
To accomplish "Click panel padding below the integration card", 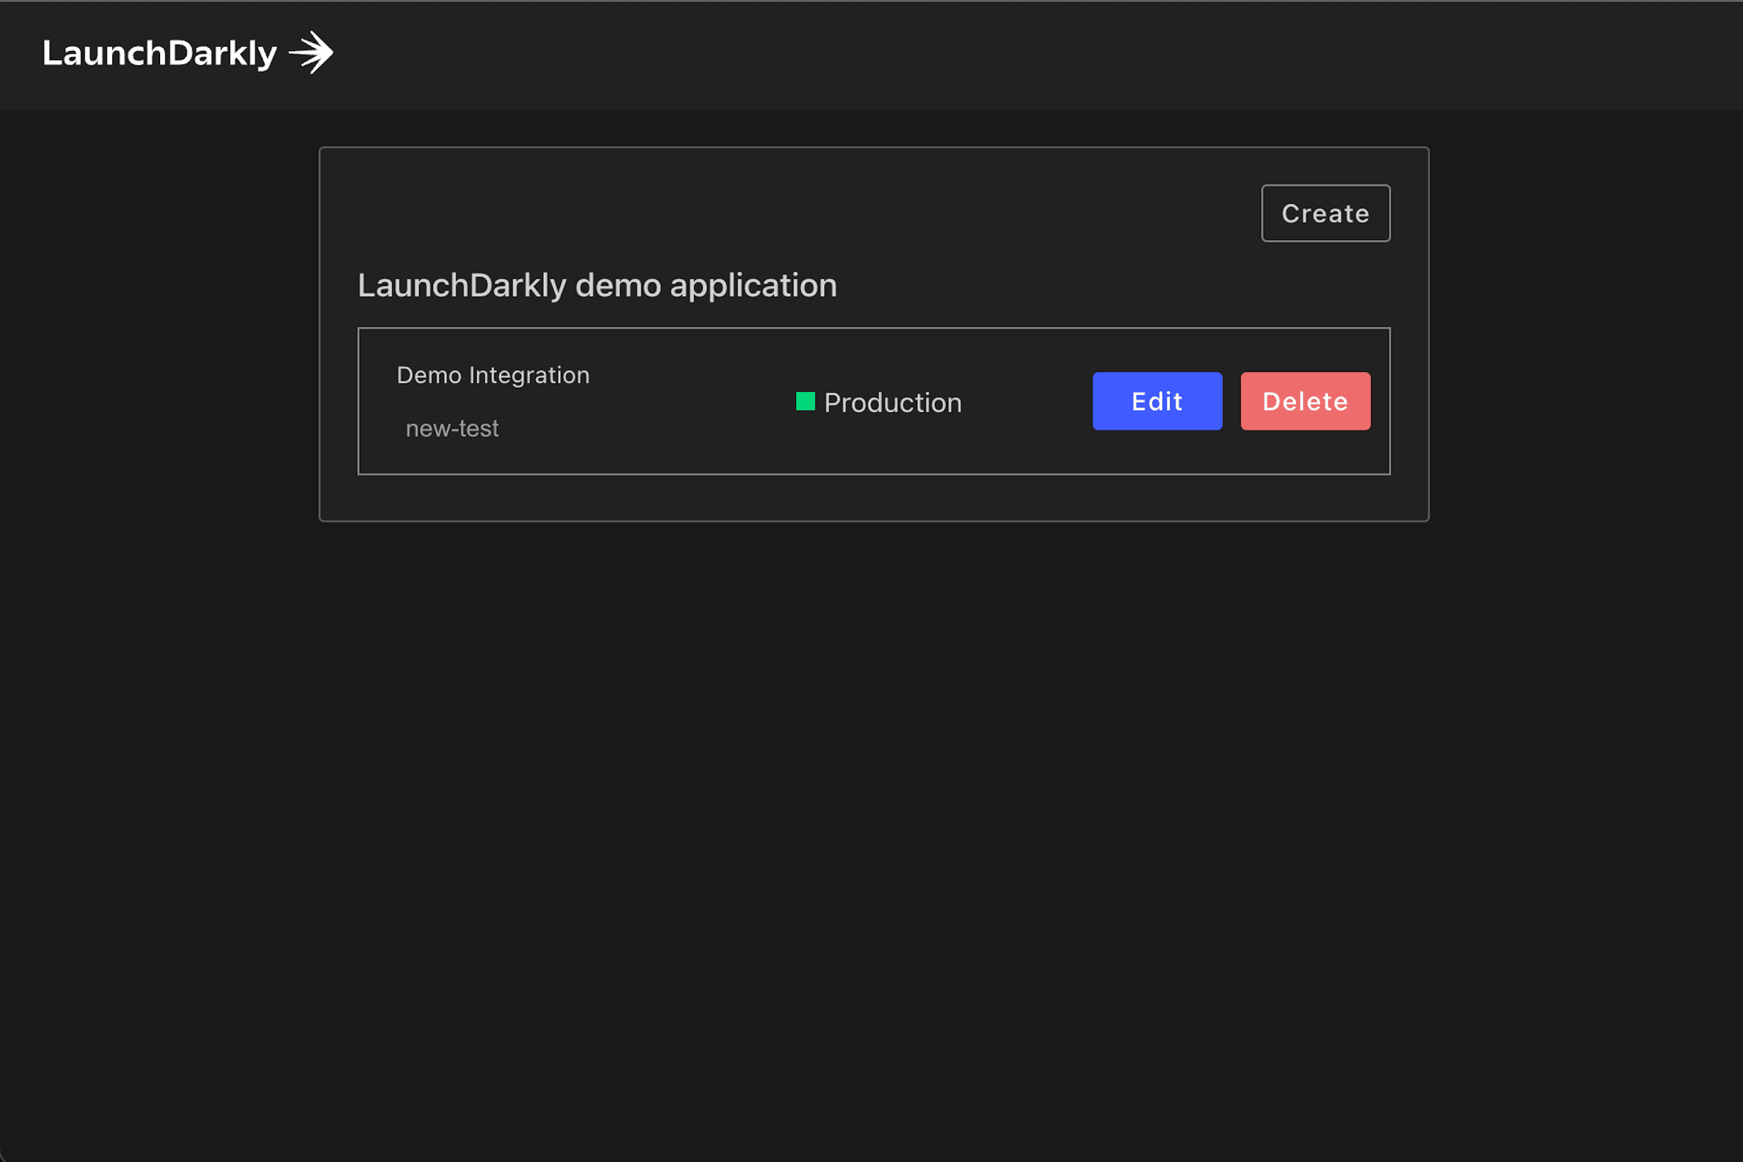I will [873, 497].
